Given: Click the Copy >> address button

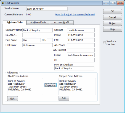Looking at the screenshot, I should coord(50,85).
